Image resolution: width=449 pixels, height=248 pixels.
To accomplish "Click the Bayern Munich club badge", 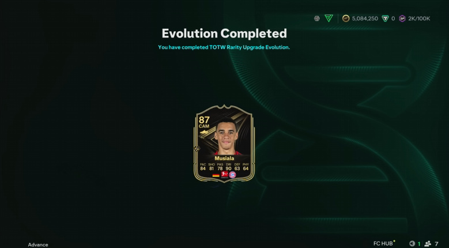I will pyautogui.click(x=232, y=175).
